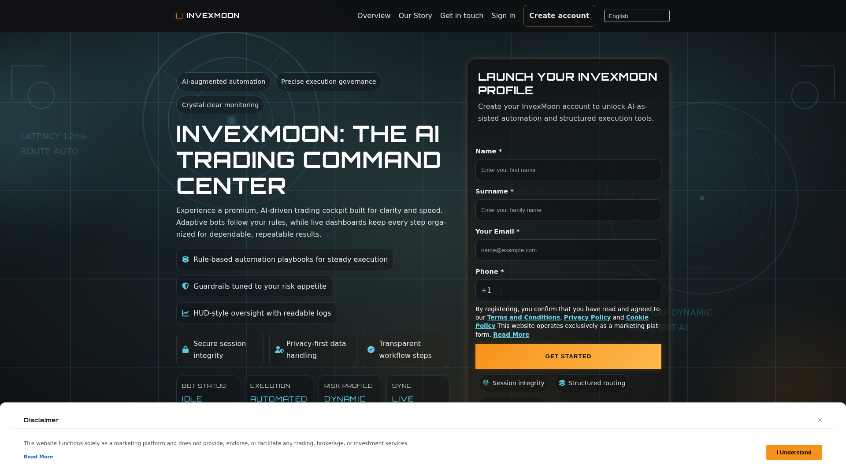Click the chart icon beside HUD-style oversight

(x=186, y=313)
